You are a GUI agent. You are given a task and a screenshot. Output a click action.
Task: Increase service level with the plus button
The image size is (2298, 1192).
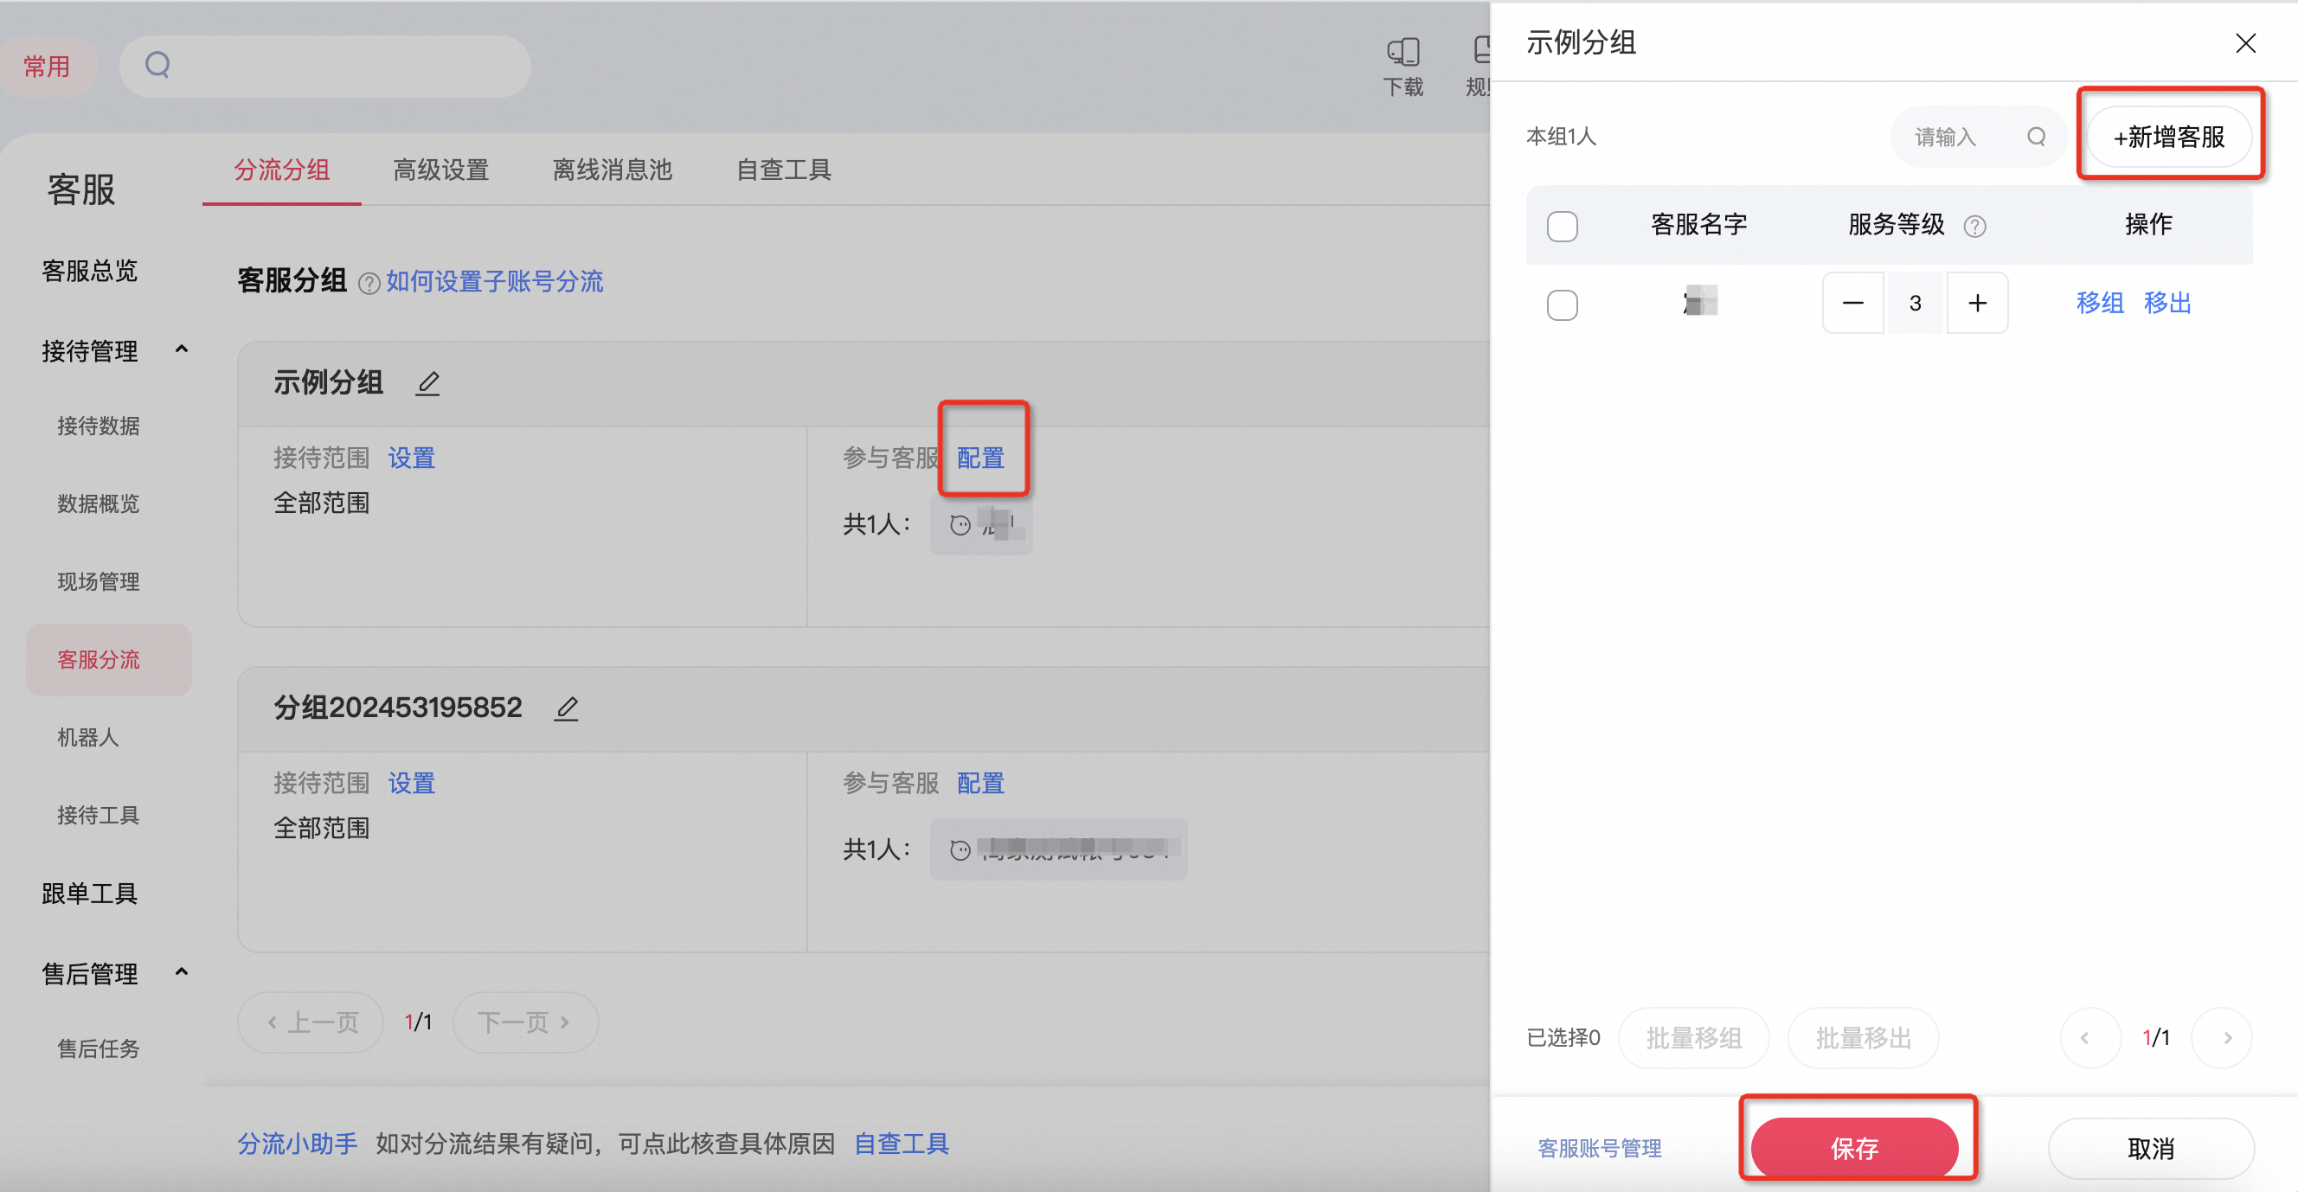(1977, 304)
